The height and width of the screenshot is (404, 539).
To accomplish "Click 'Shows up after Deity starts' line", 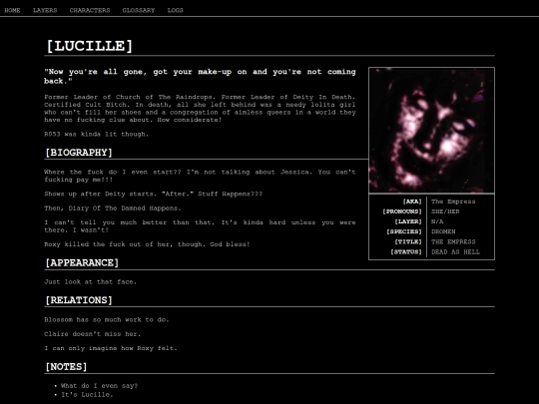I will pos(154,194).
